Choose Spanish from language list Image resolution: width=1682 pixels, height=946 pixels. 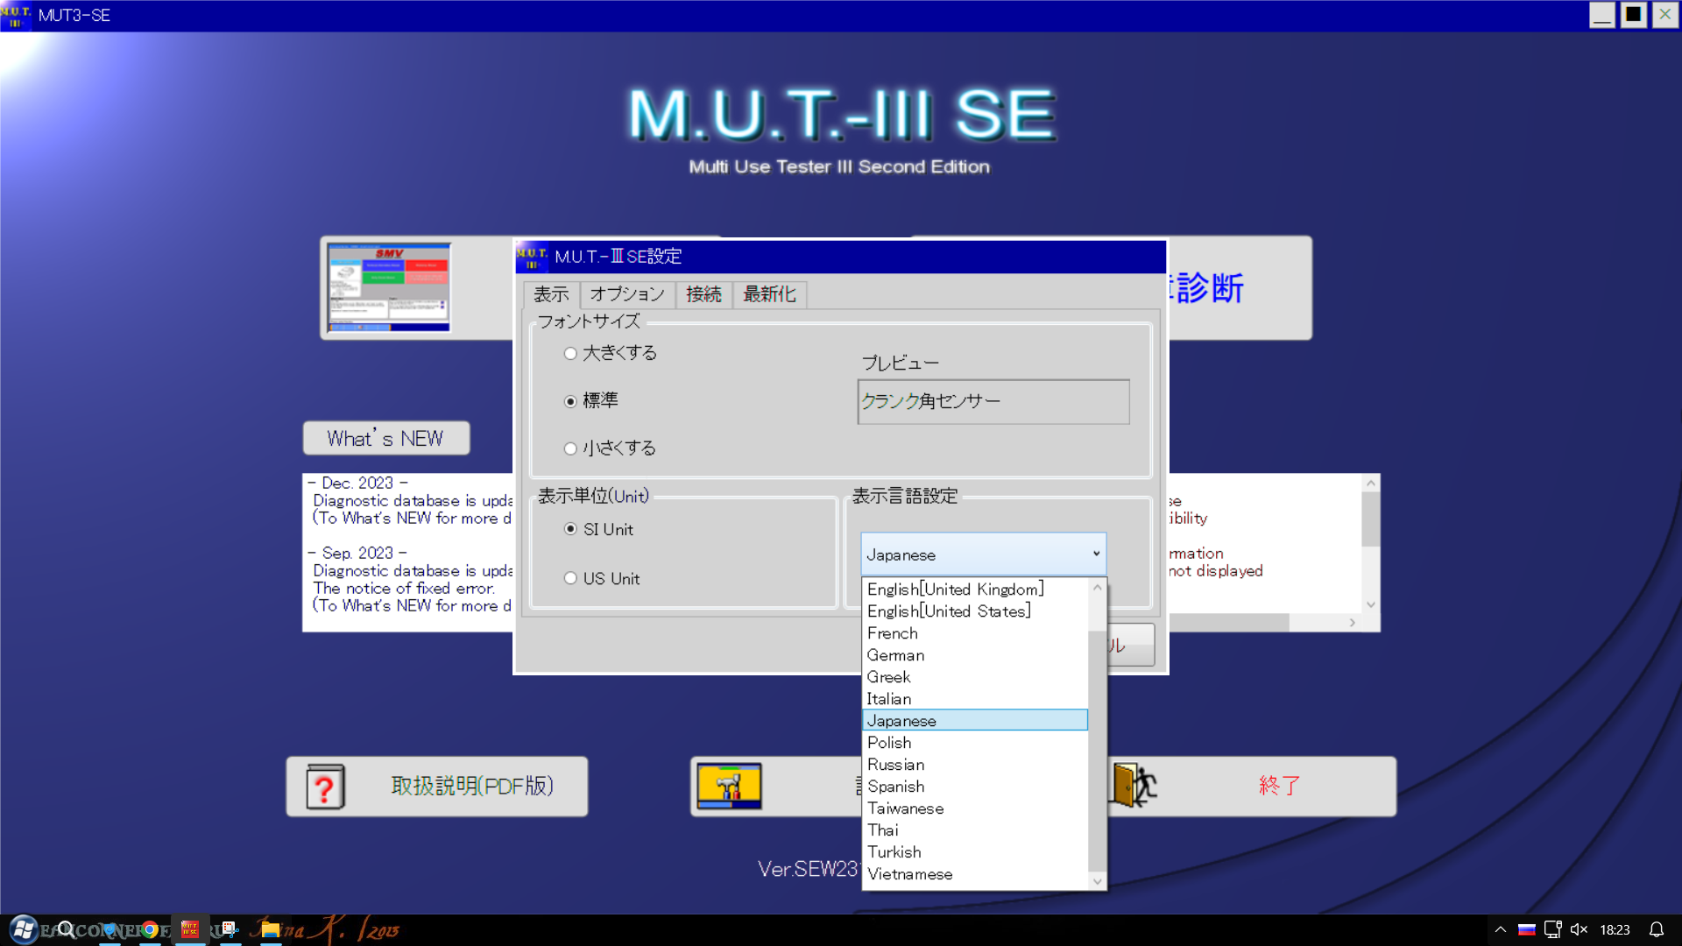(x=975, y=786)
